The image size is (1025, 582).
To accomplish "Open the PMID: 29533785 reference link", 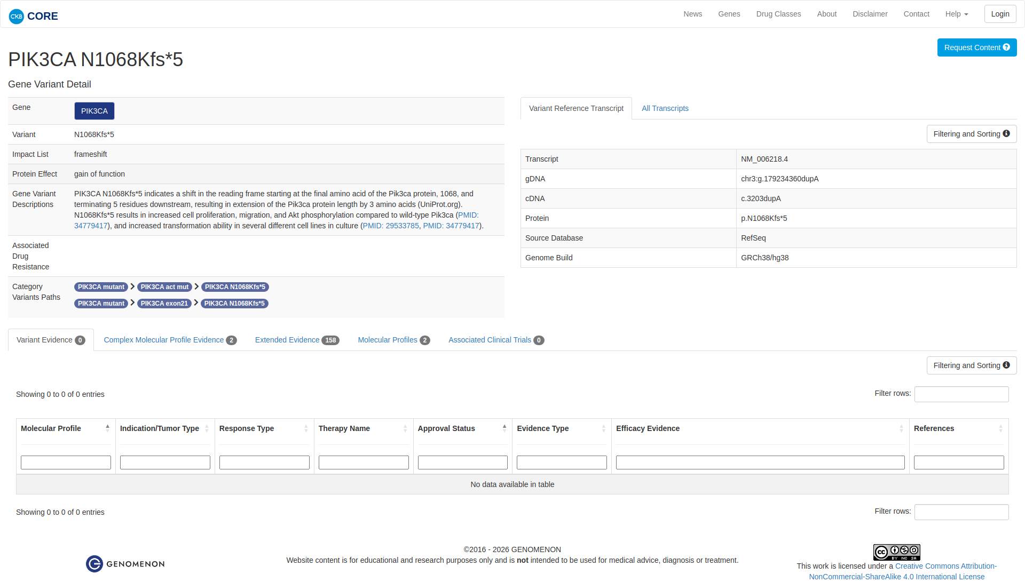I will coord(391,226).
